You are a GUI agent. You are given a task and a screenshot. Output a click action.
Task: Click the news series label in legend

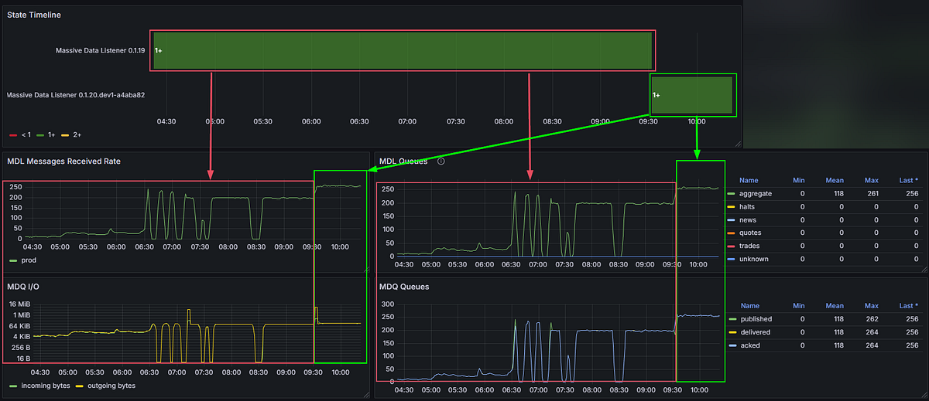(x=748, y=219)
